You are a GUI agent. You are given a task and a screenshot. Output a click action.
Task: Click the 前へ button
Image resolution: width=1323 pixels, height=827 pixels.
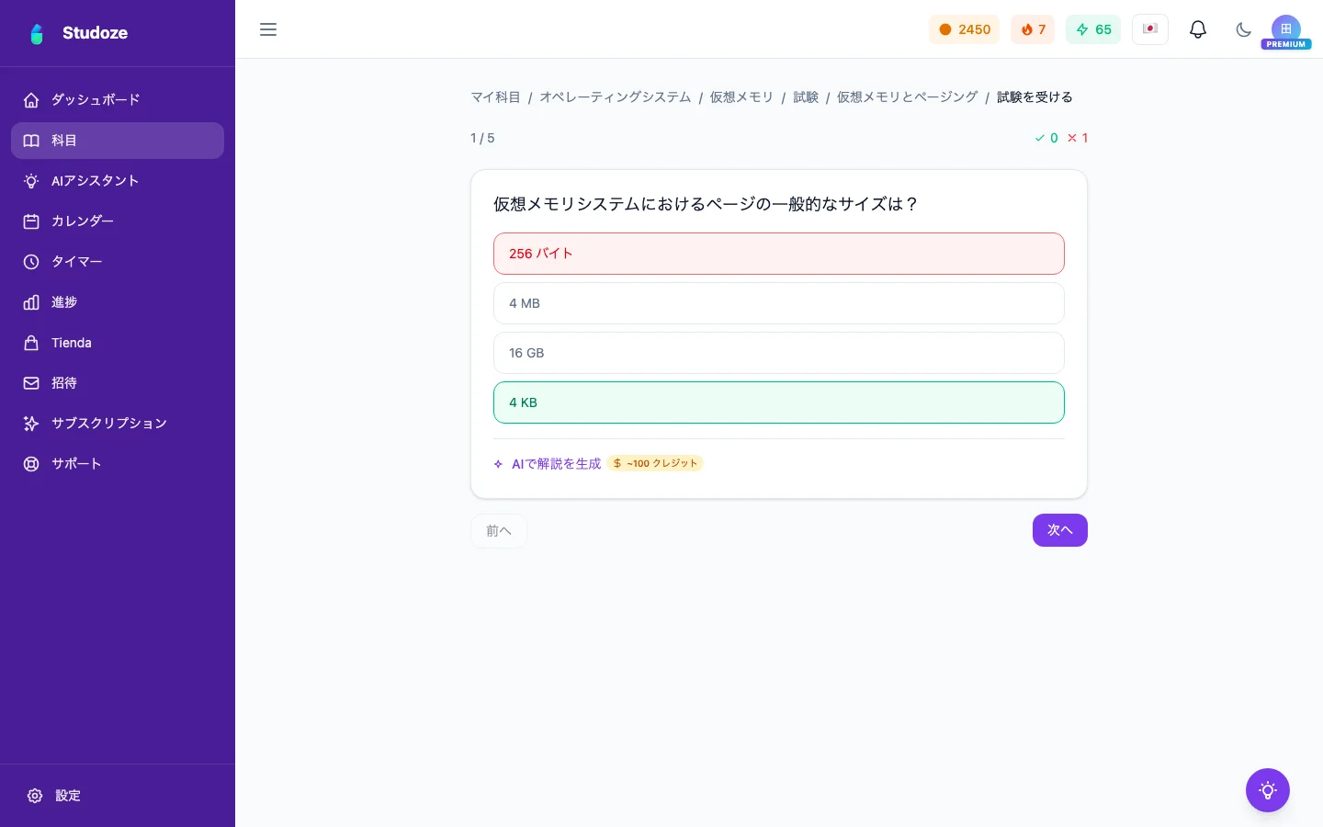(x=499, y=531)
